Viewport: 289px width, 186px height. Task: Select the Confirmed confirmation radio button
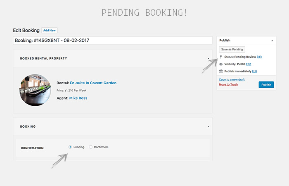point(90,147)
